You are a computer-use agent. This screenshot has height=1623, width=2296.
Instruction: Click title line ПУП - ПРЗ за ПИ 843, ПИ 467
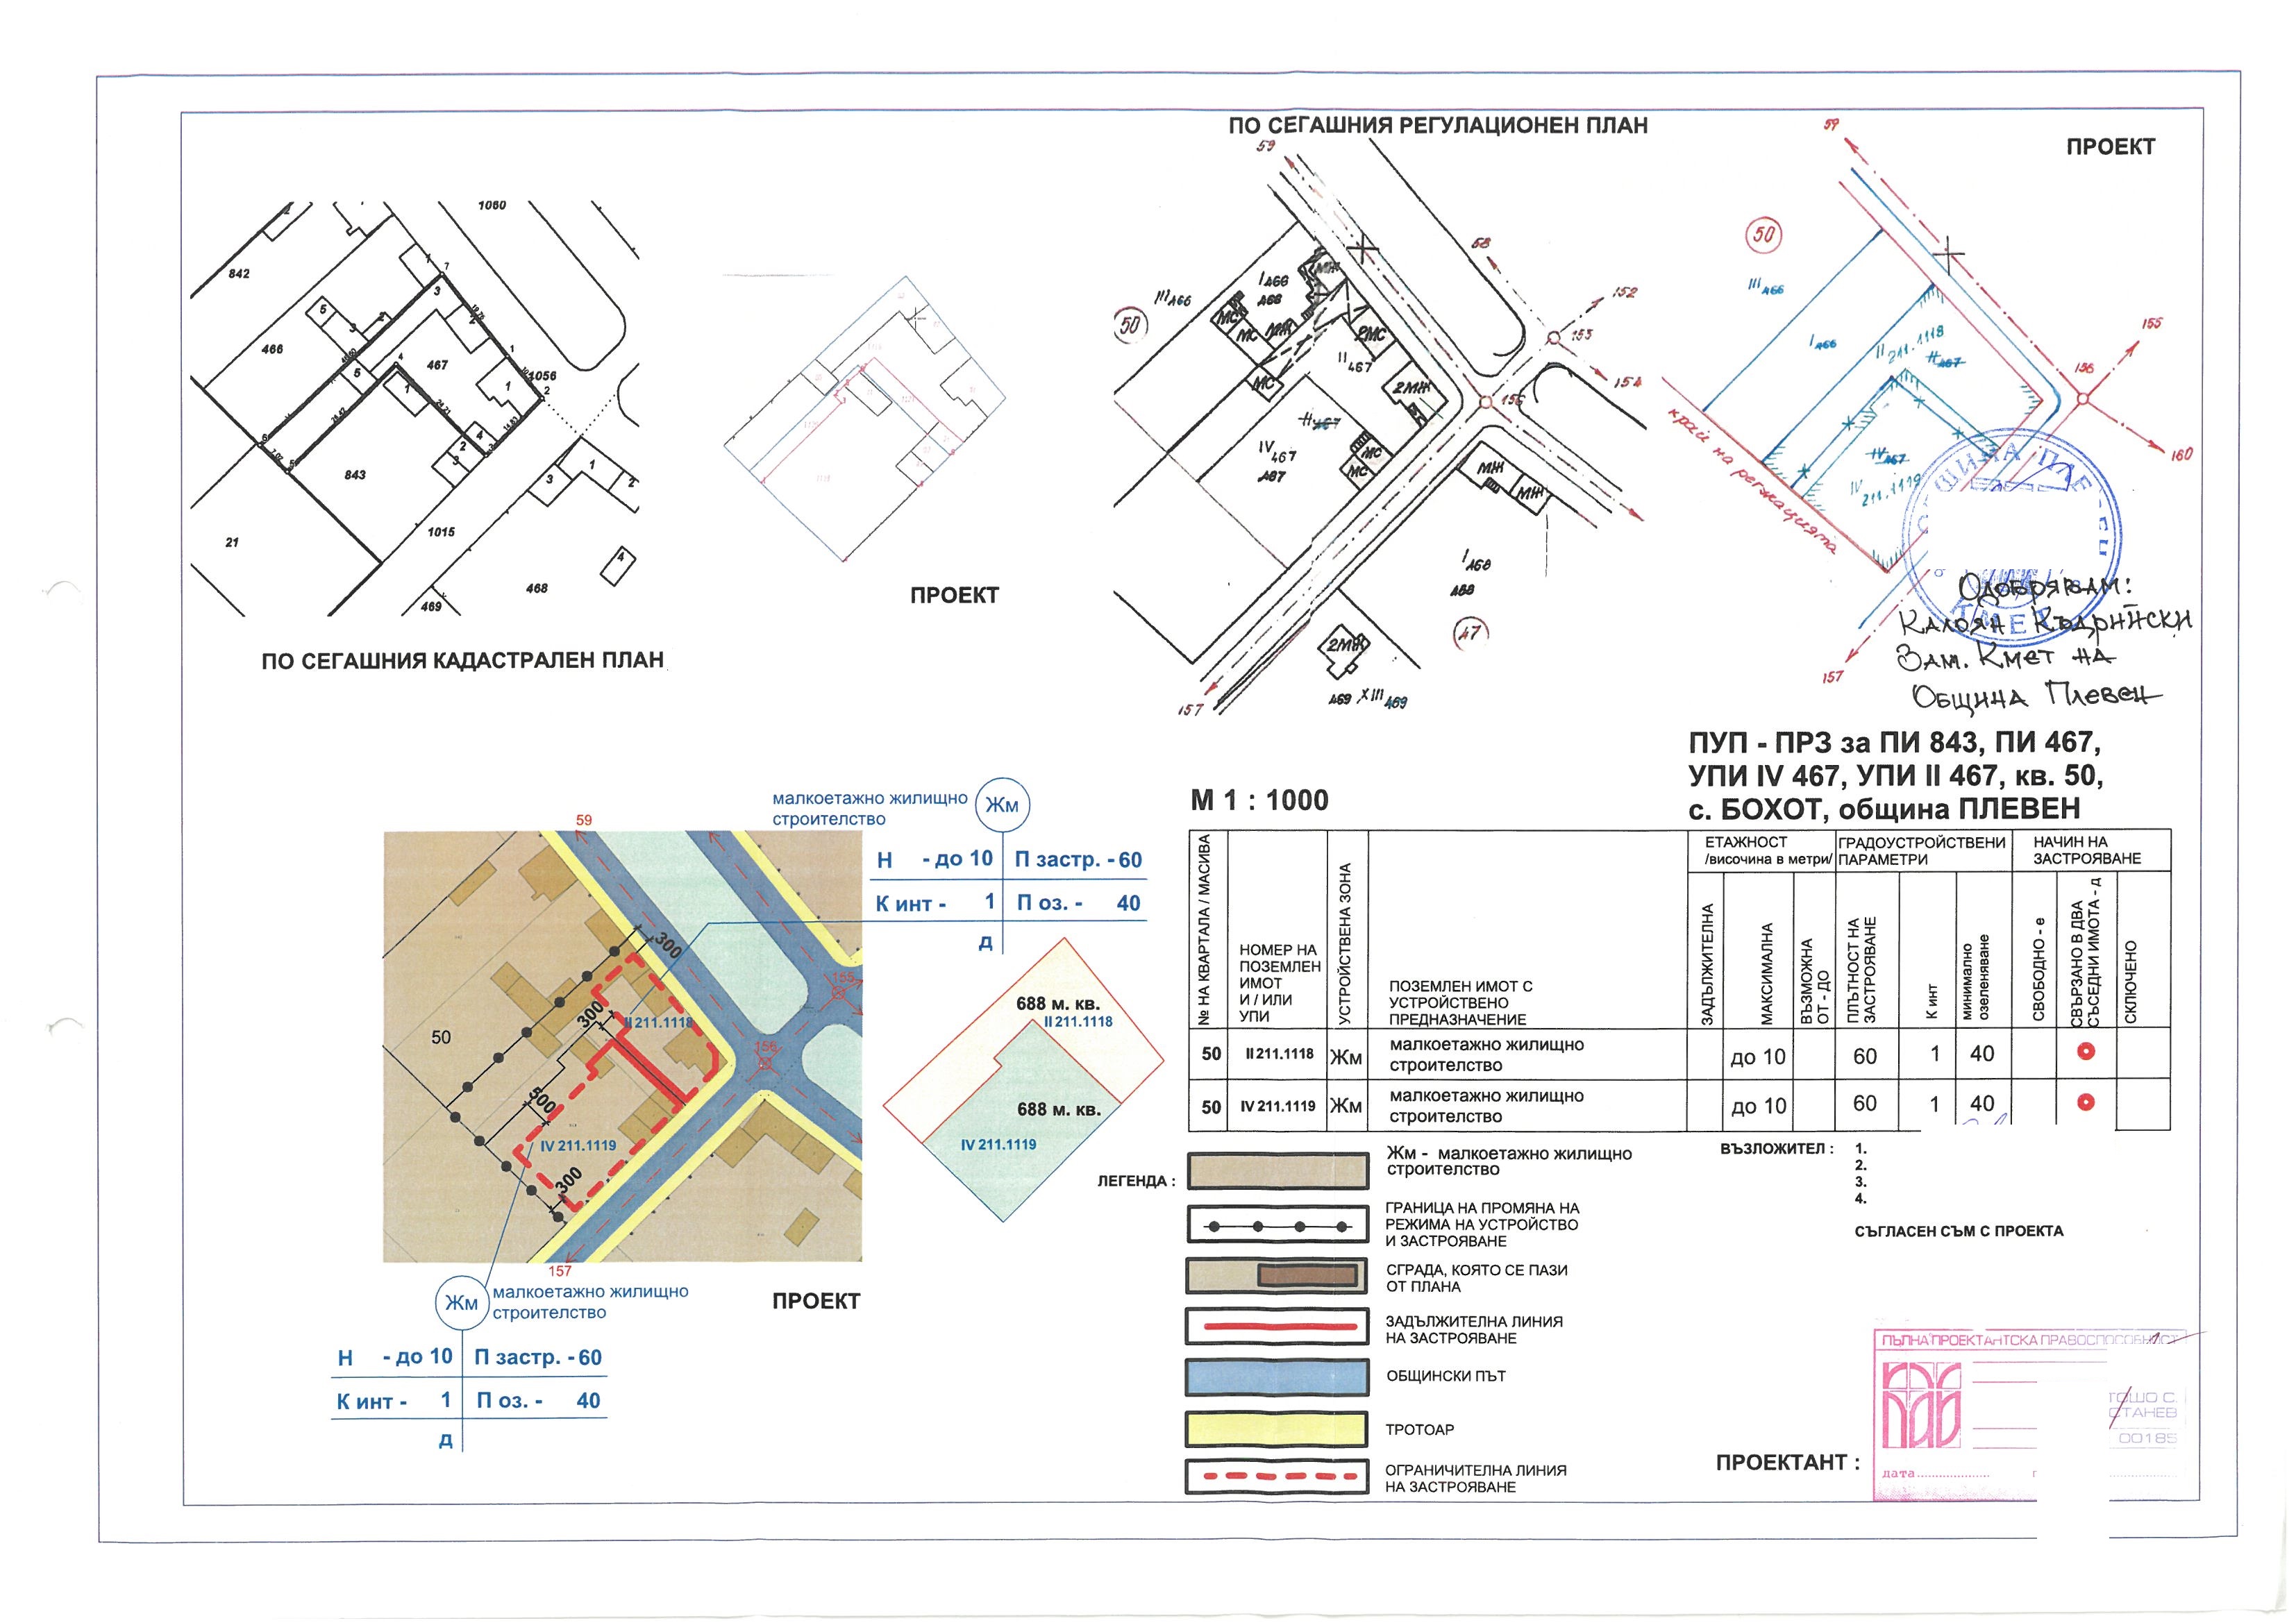(x=1895, y=742)
